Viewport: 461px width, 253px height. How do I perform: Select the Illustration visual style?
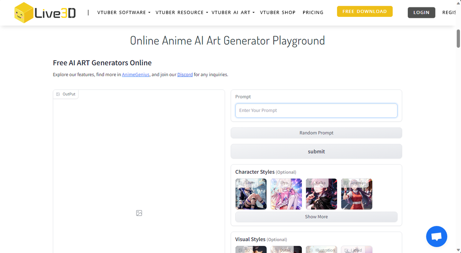pos(322,250)
